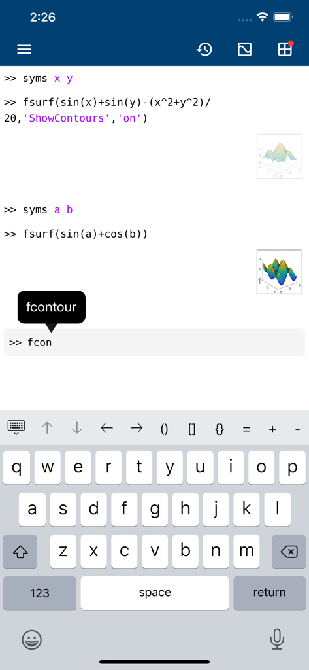Tap the y key
Screen dimensions: 309x670
pos(170,467)
